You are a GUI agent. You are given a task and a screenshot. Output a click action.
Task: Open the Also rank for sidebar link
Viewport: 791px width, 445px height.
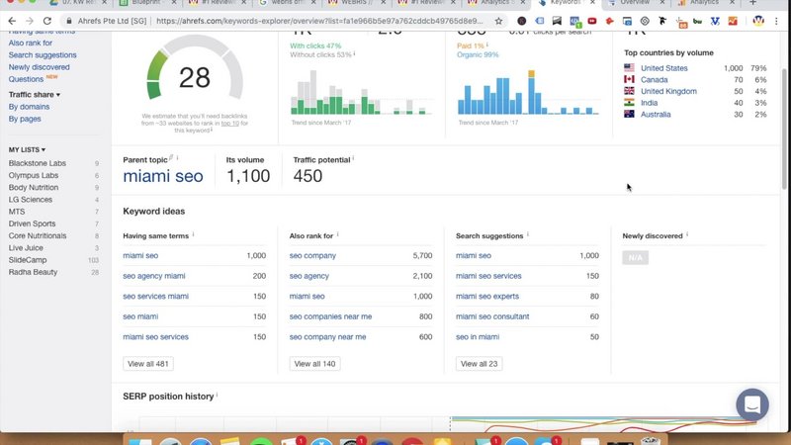pos(31,43)
